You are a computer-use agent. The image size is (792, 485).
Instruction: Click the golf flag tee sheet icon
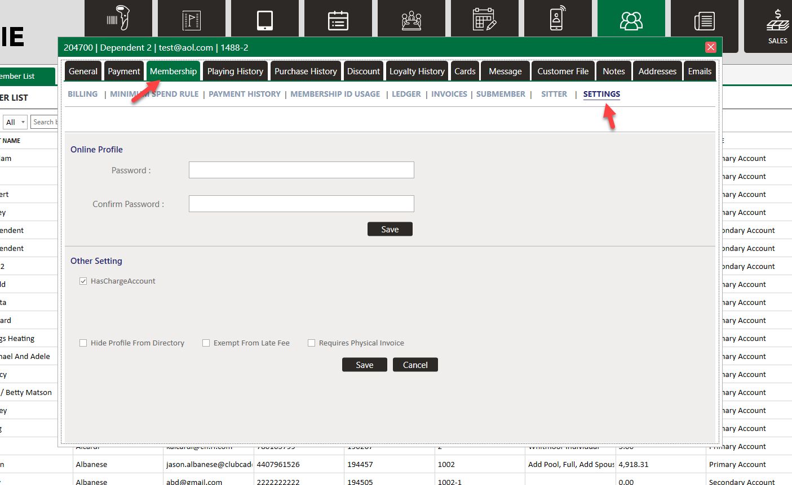pyautogui.click(x=192, y=20)
